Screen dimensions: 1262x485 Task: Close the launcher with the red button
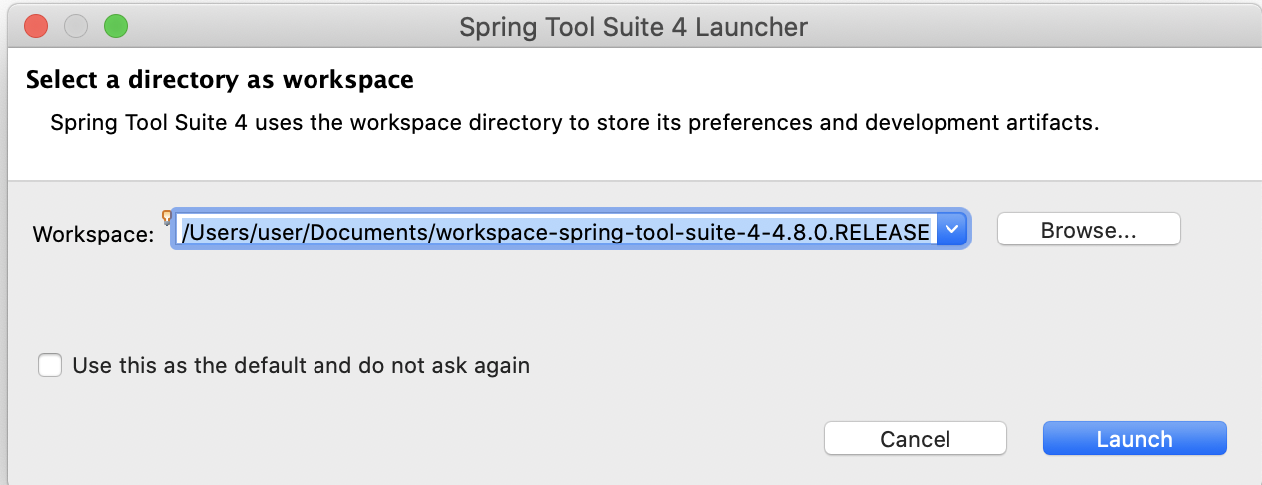36,26
